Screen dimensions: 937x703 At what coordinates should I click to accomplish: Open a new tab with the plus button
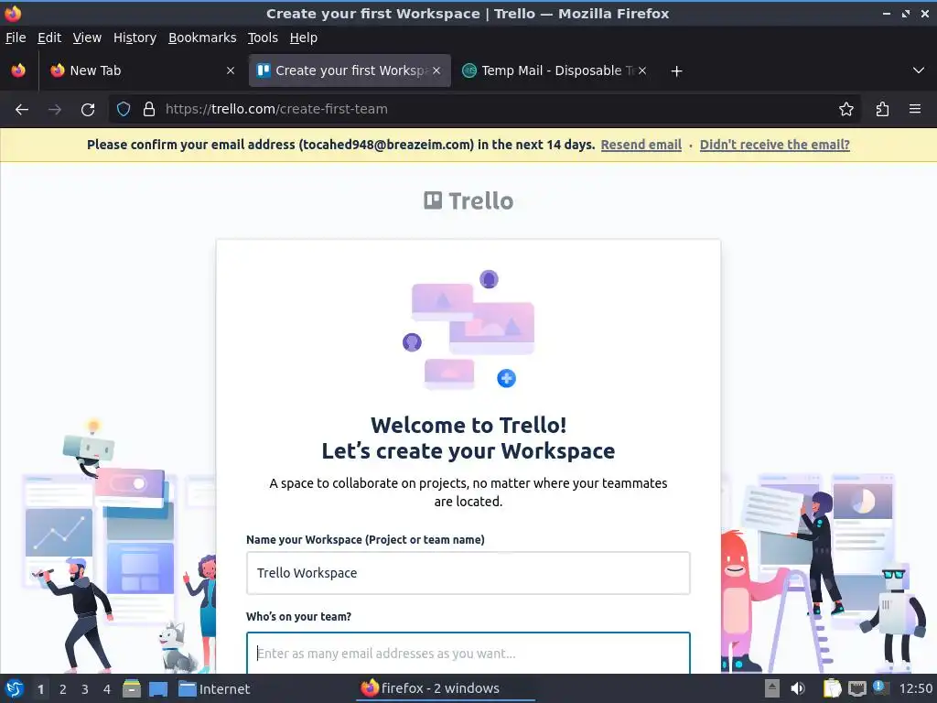(676, 71)
